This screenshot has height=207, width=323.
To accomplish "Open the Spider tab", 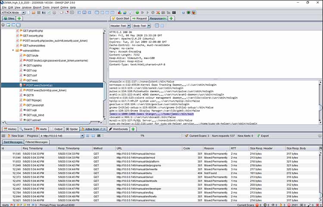I will pos(72,129).
